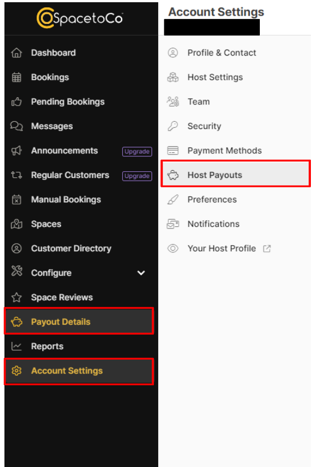Viewport: 322px width, 467px height.
Task: Select the Bookings calendar icon
Action: click(x=17, y=77)
